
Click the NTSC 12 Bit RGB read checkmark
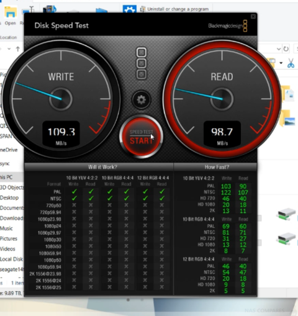point(162,198)
